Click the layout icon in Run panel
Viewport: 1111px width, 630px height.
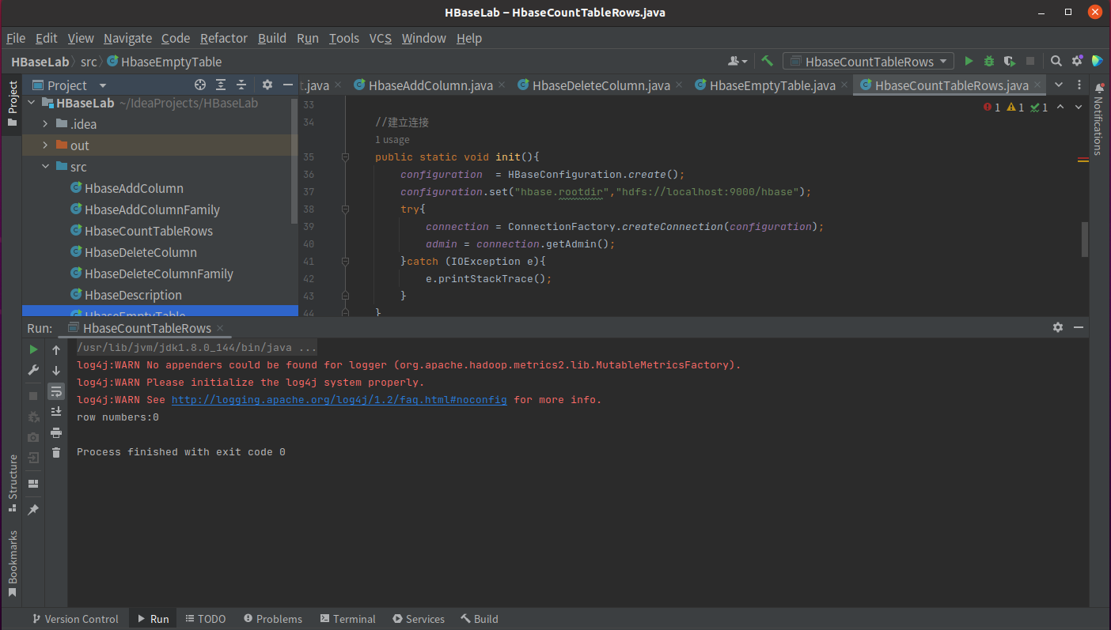pos(33,484)
